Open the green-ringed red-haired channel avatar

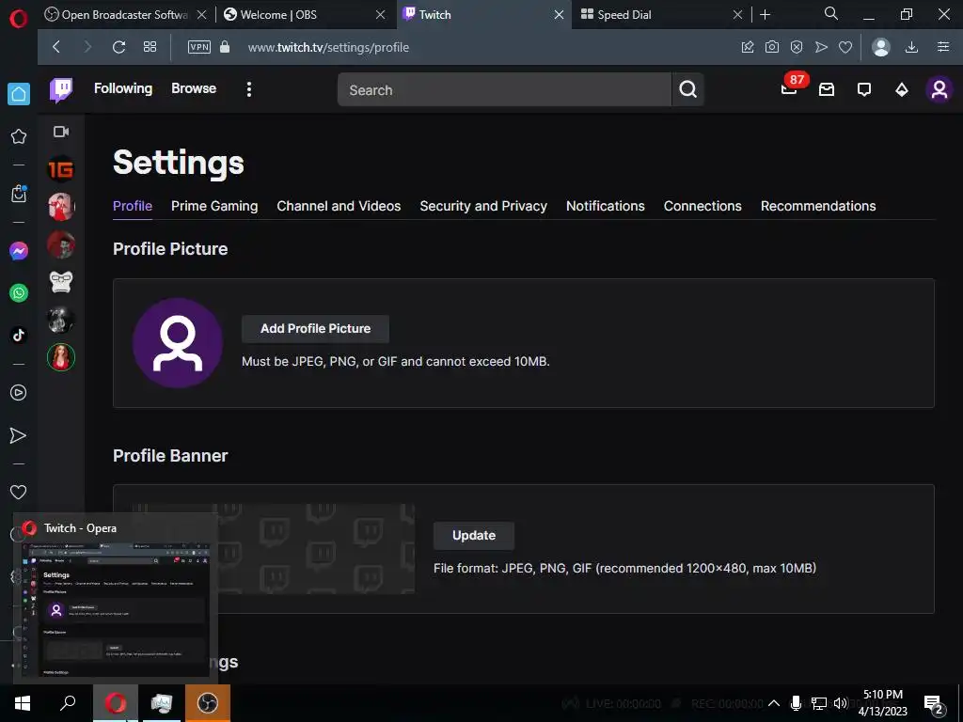(61, 357)
